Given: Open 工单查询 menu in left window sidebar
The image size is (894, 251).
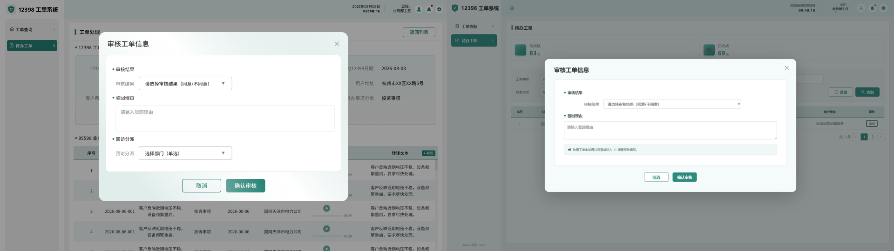Looking at the screenshot, I should coord(32,30).
